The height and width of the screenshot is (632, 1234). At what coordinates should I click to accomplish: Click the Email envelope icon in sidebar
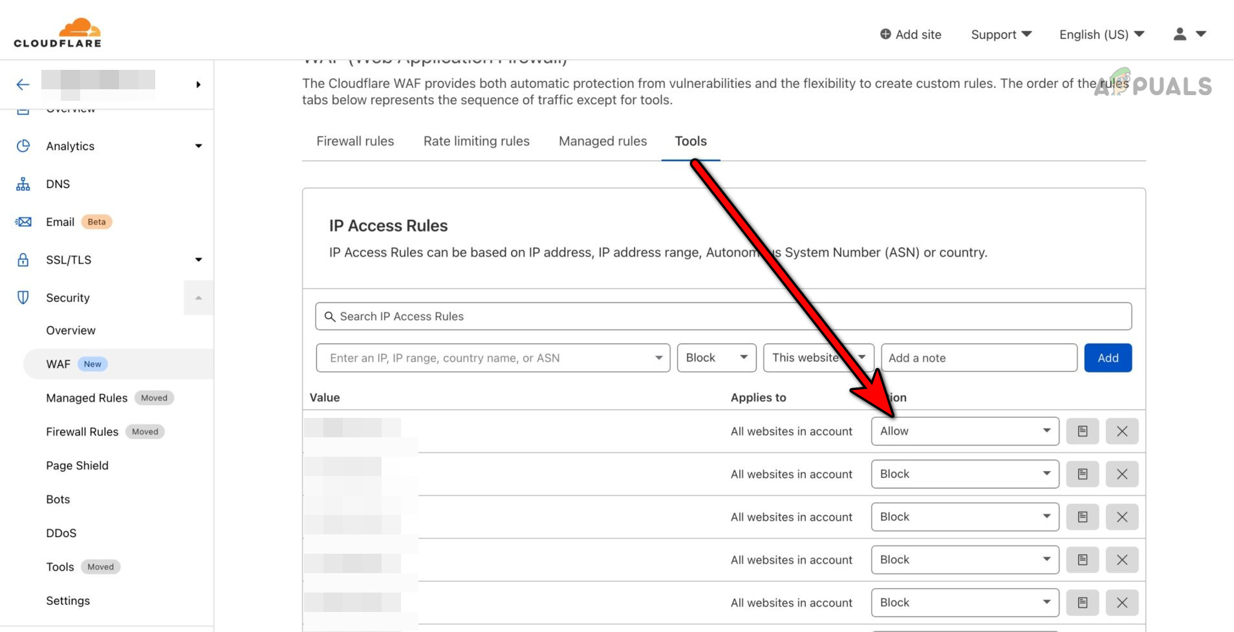click(23, 221)
